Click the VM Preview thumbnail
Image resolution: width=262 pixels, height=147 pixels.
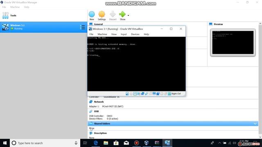pos(233,42)
